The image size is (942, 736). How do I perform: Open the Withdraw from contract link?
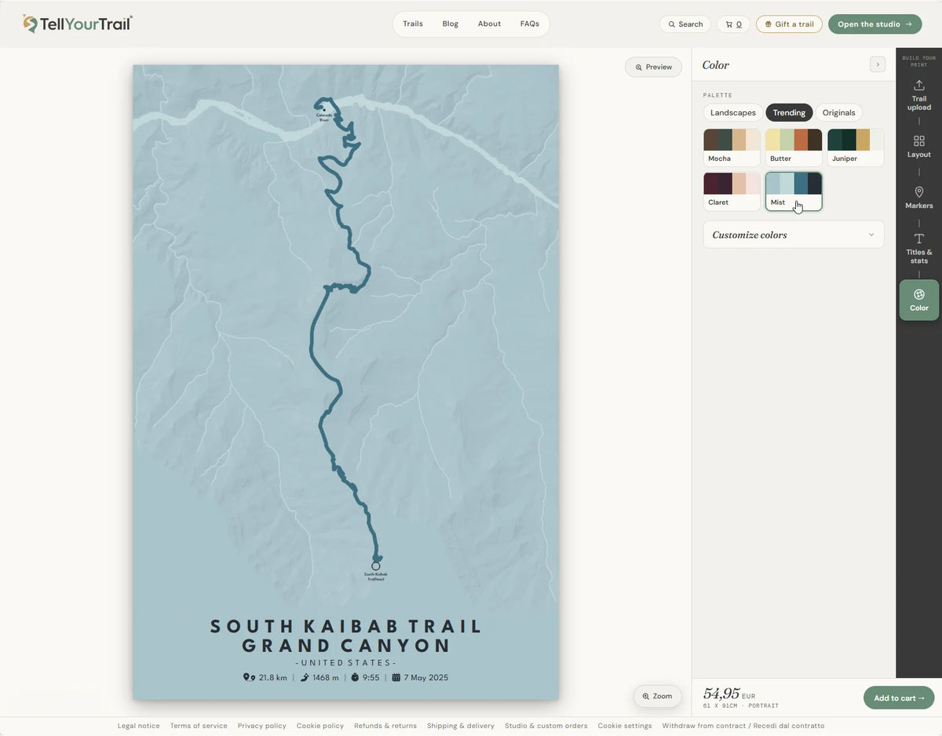point(743,726)
